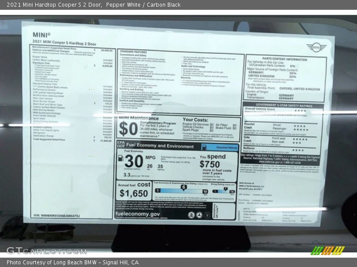Click the 'Convenience and Safety' subheading
The height and width of the screenshot is (267, 357).
[x=133, y=55]
